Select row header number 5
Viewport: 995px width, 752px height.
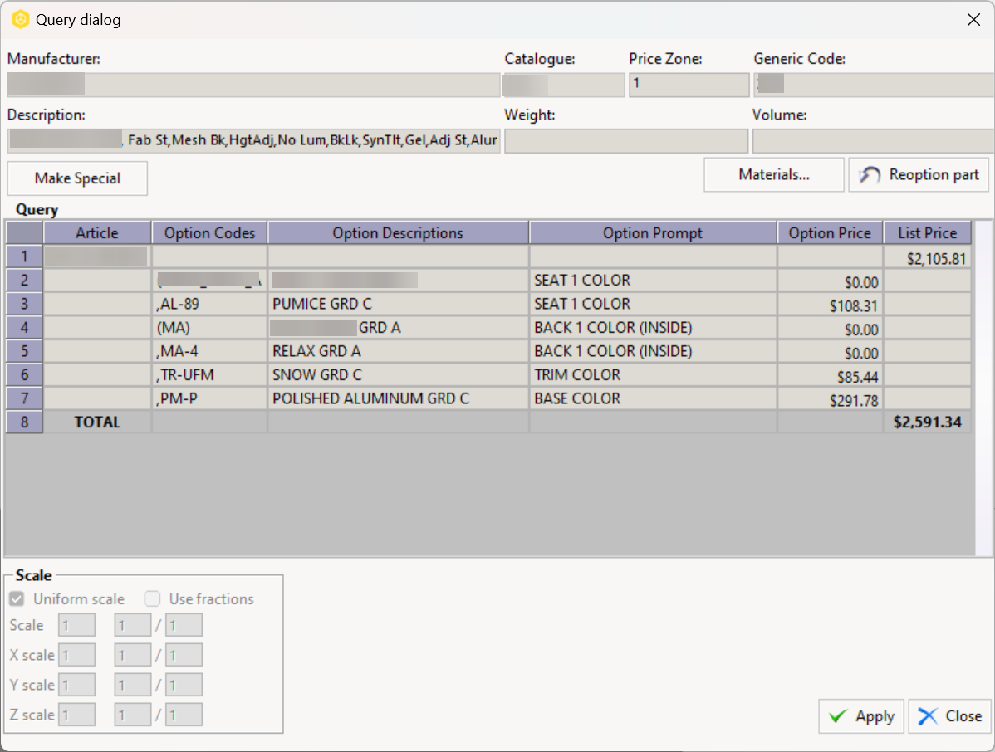(24, 350)
